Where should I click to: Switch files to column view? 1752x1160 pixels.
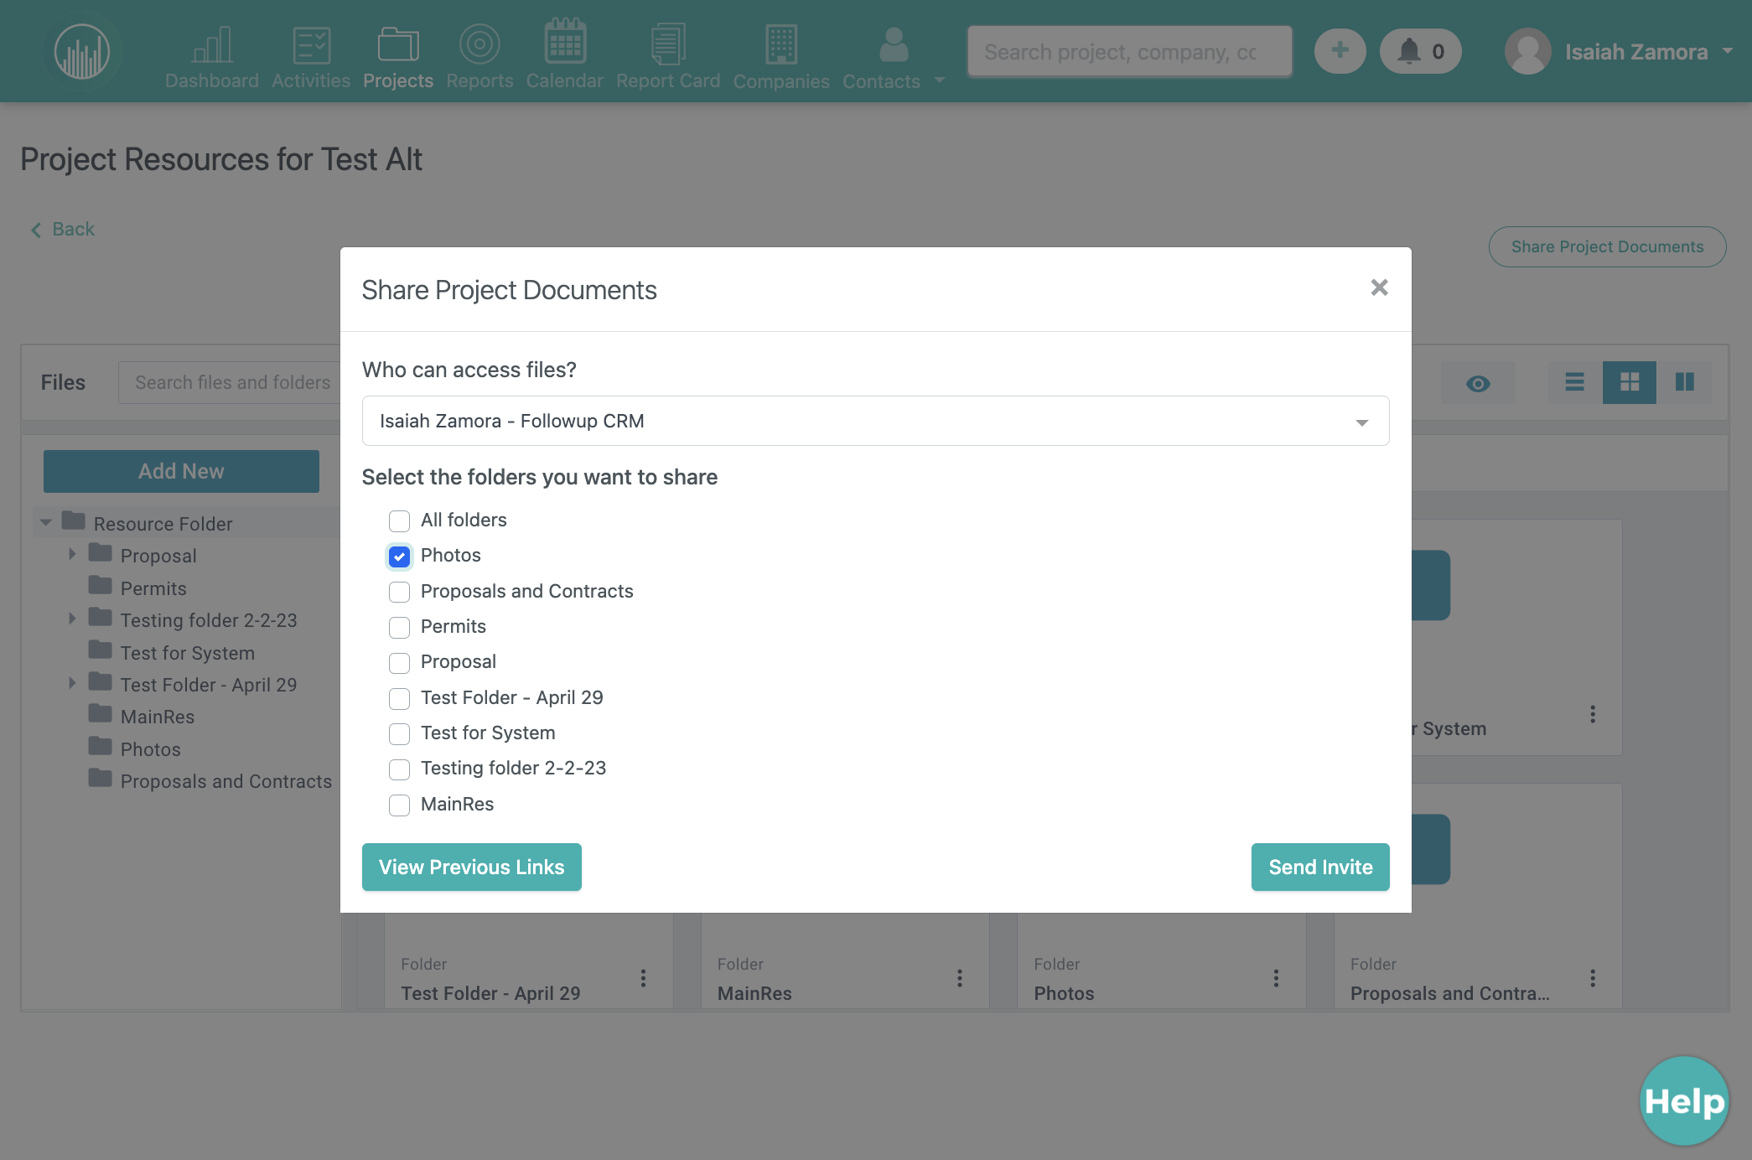click(x=1684, y=382)
